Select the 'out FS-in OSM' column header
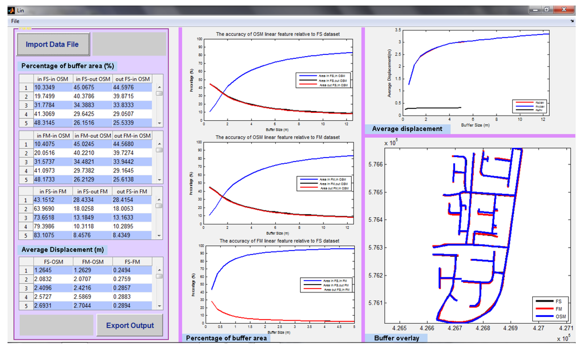 click(132, 79)
